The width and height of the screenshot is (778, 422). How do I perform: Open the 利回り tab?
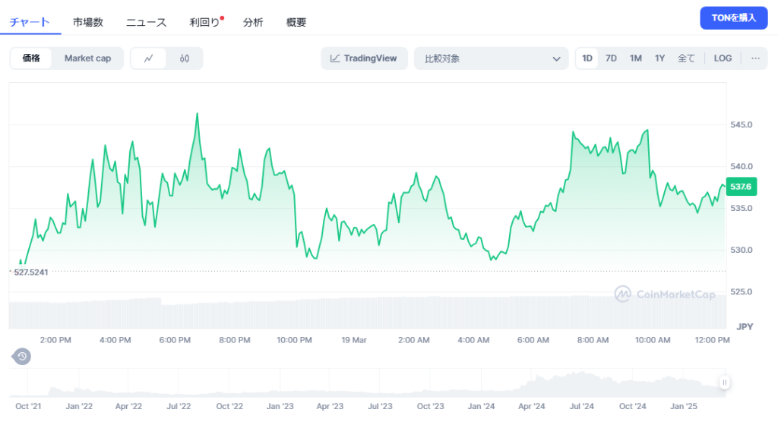(204, 22)
